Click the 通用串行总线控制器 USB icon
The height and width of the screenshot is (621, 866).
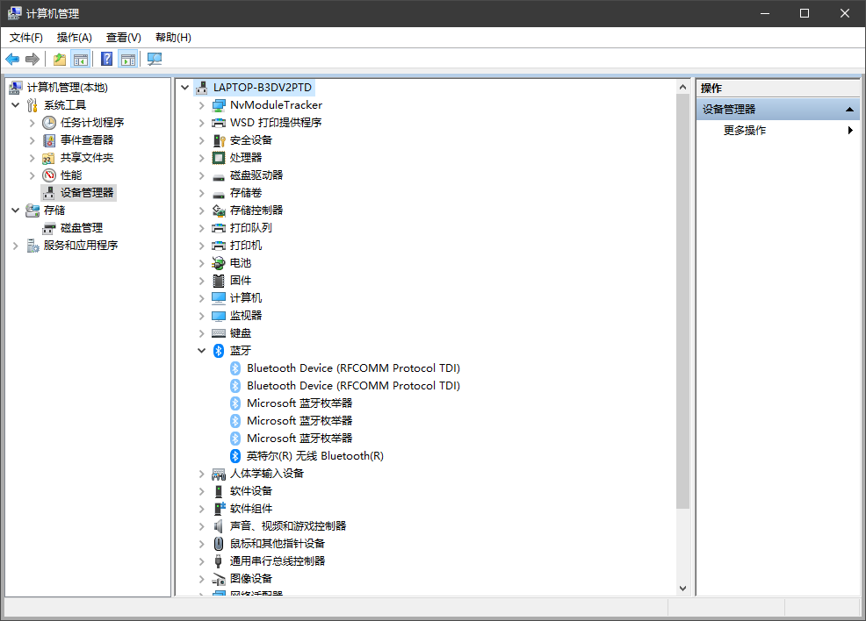click(x=219, y=561)
